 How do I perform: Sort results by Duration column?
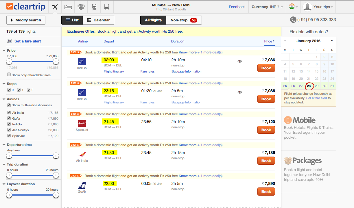tap(178, 41)
